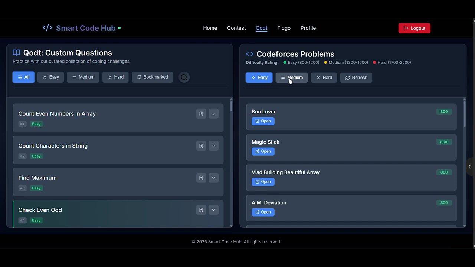Open the Profile page
This screenshot has width=475, height=267.
coord(308,28)
